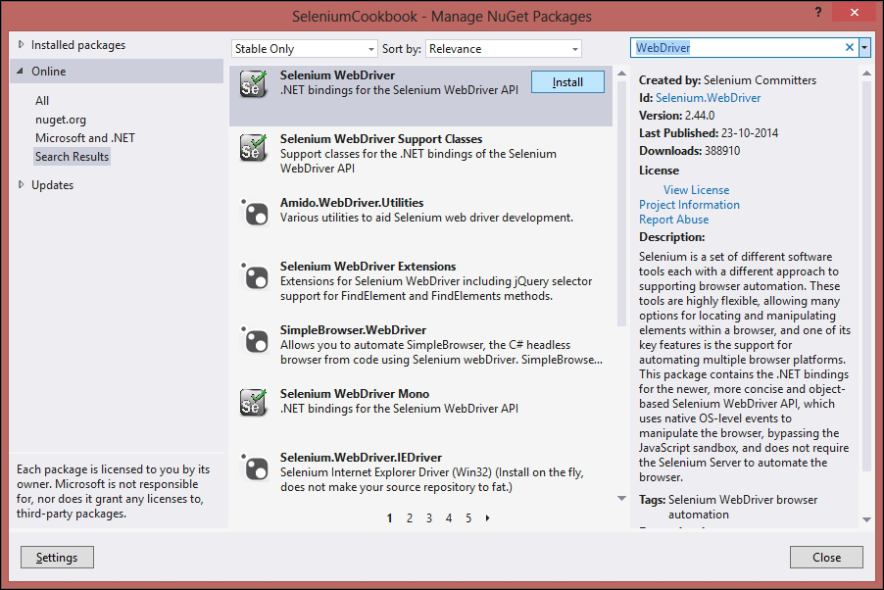
Task: Open the Project Information link
Action: (x=690, y=205)
